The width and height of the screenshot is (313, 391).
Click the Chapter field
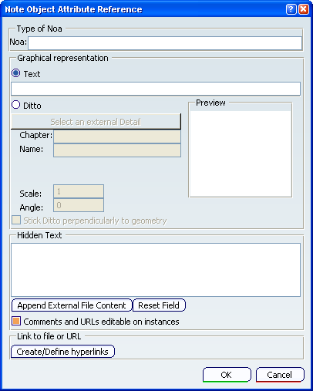117,137
